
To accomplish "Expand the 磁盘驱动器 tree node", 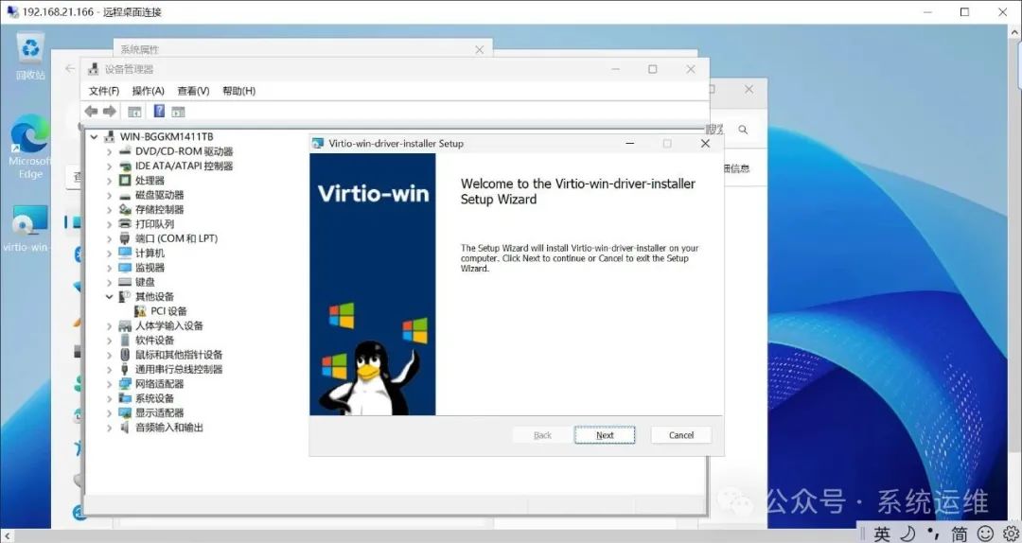I will click(x=110, y=195).
